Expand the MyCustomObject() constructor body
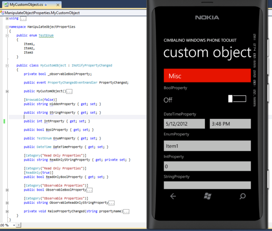272x231 pixels. [7, 91]
